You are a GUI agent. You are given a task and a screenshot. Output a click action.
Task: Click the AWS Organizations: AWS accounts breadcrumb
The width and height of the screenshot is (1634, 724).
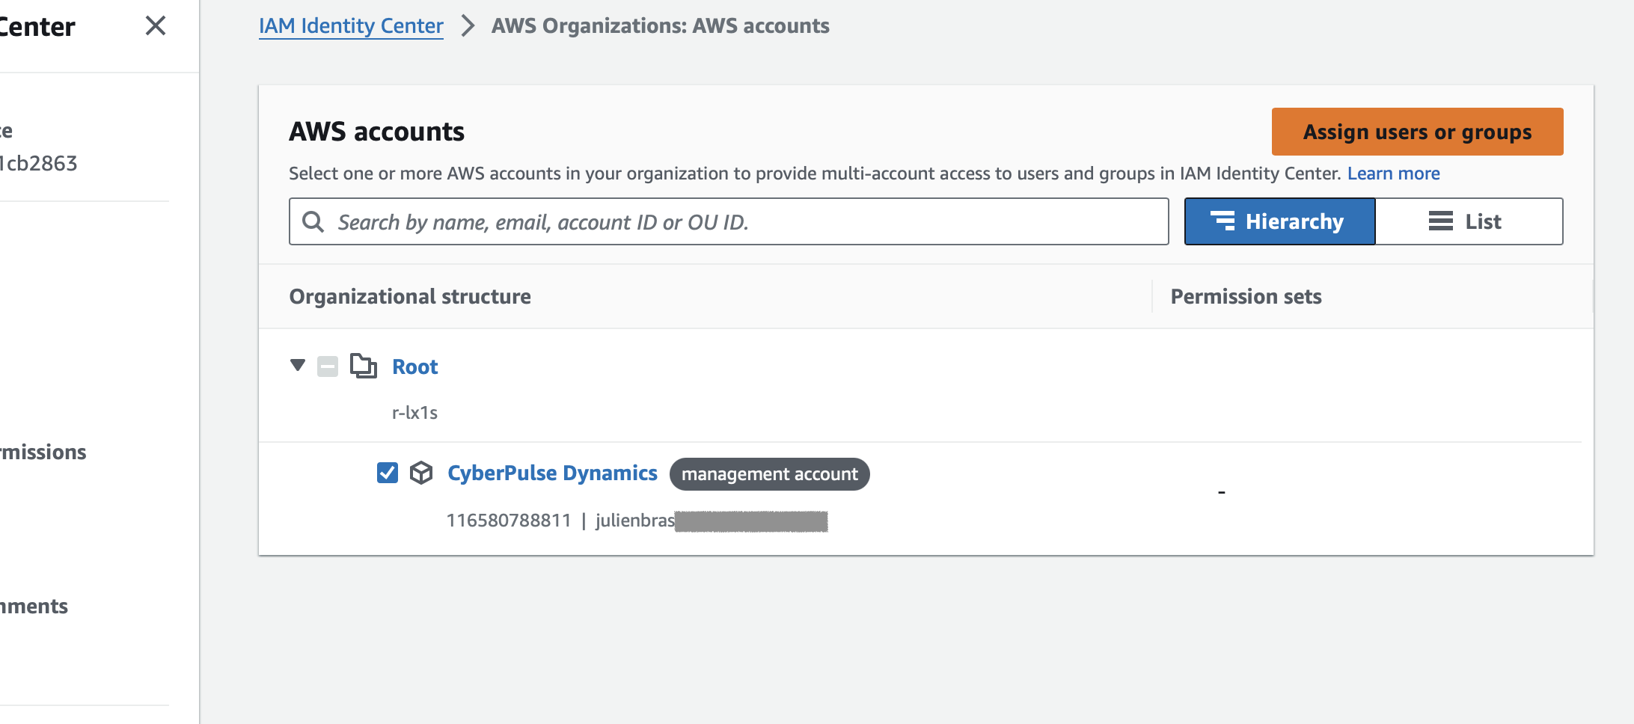[x=660, y=26]
